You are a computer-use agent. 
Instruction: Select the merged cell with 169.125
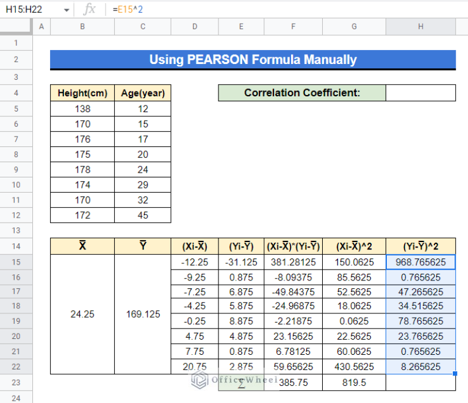[x=143, y=315]
